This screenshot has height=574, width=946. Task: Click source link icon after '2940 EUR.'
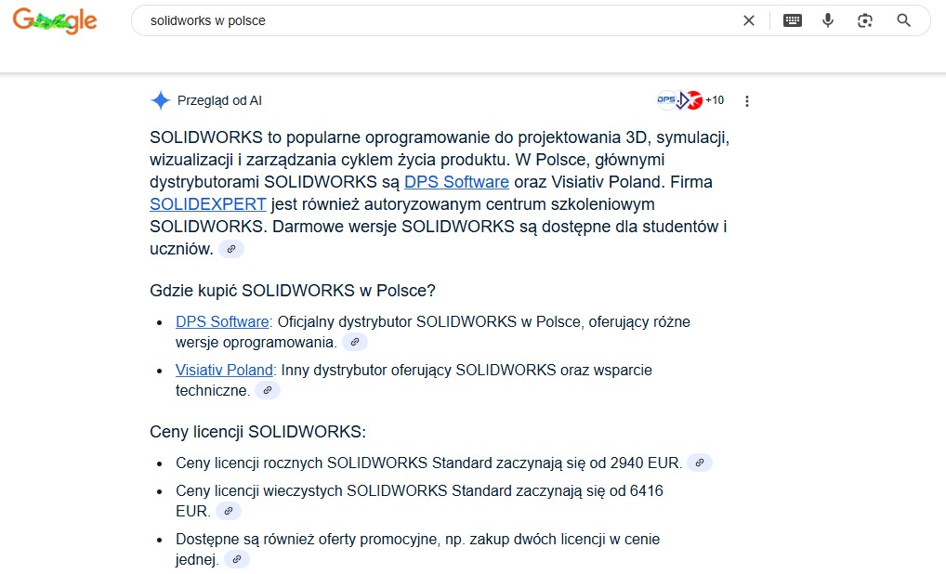click(699, 463)
